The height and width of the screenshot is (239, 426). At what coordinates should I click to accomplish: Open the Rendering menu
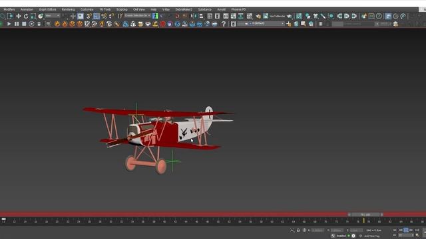coord(68,9)
